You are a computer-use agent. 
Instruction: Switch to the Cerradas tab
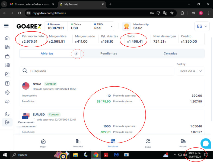[170, 53]
